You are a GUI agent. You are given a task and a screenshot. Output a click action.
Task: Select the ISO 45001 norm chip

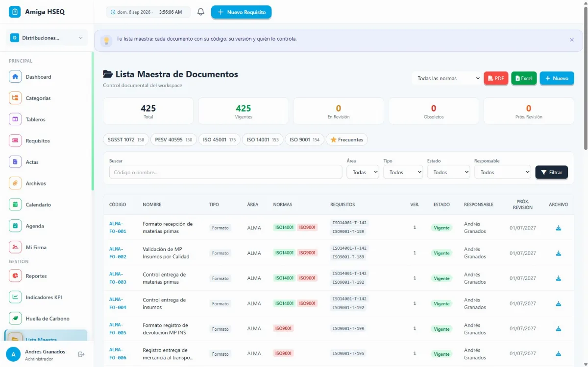(219, 139)
